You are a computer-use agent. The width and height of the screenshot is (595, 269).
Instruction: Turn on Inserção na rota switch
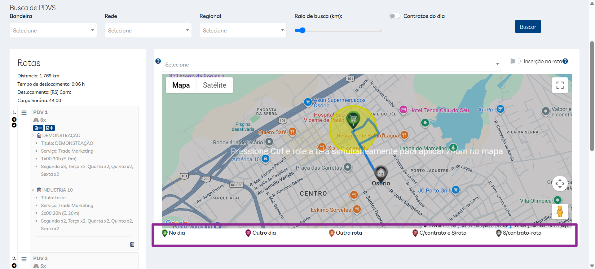pos(515,61)
